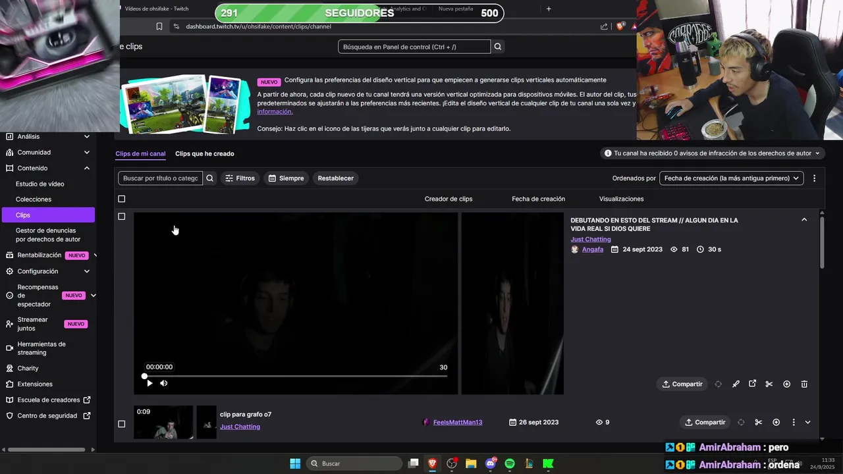843x474 pixels.
Task: Click the magnifier button beside the clip title search
Action: [x=209, y=178]
